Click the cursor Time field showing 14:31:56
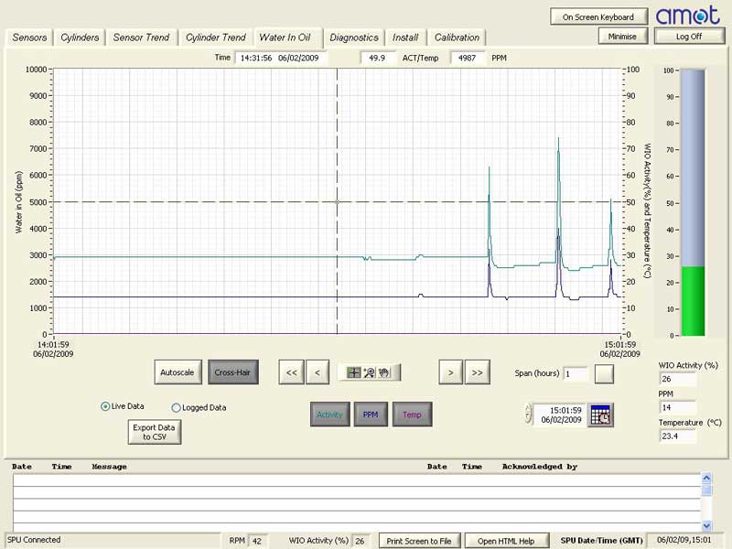This screenshot has height=549, width=732. click(280, 58)
